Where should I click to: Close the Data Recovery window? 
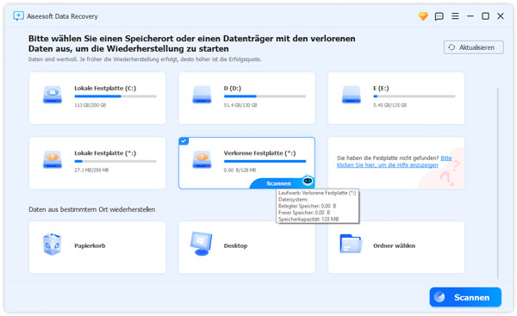tap(500, 15)
